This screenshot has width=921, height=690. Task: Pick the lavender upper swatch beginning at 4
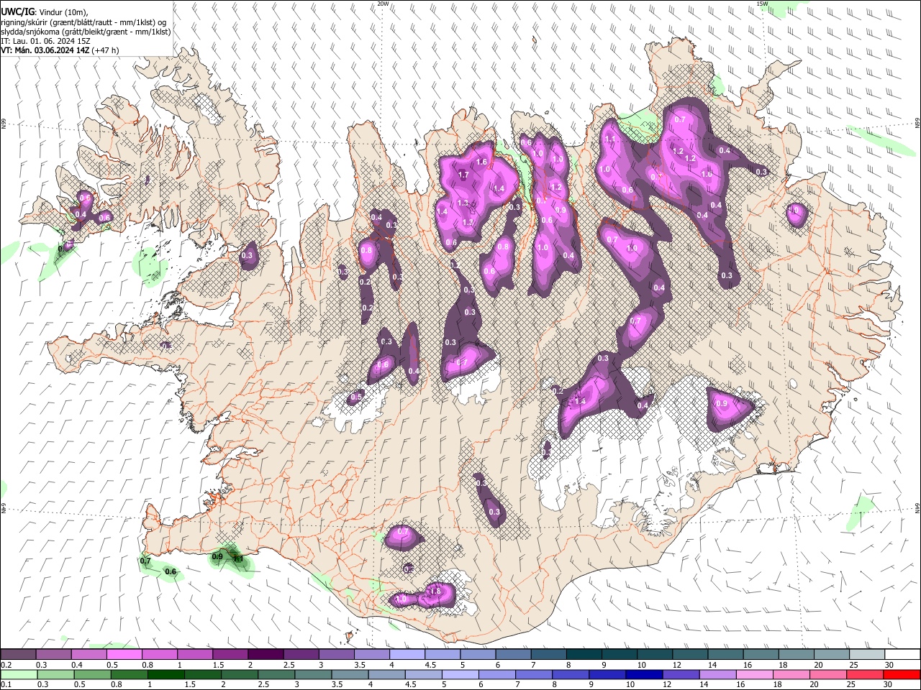(x=407, y=655)
